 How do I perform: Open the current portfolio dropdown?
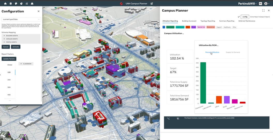21,19
